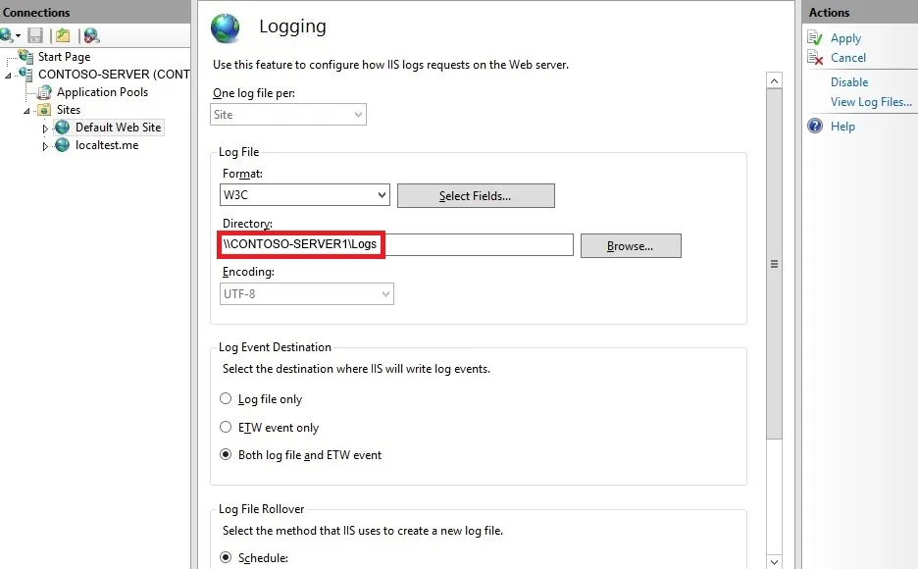Viewport: 918px width, 569px height.
Task: Collapse the Sites tree node
Action: [x=26, y=111]
